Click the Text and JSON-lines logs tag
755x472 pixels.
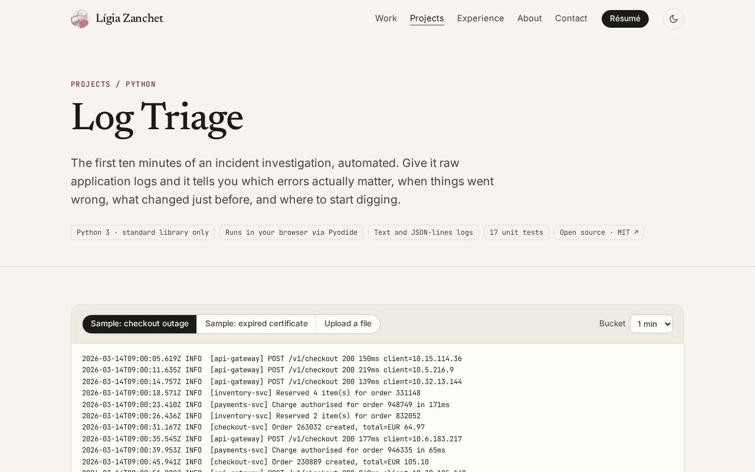point(424,232)
